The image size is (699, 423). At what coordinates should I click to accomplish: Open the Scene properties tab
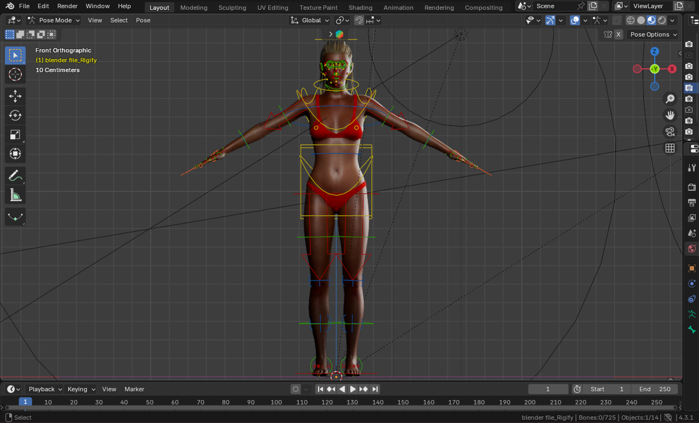click(692, 233)
